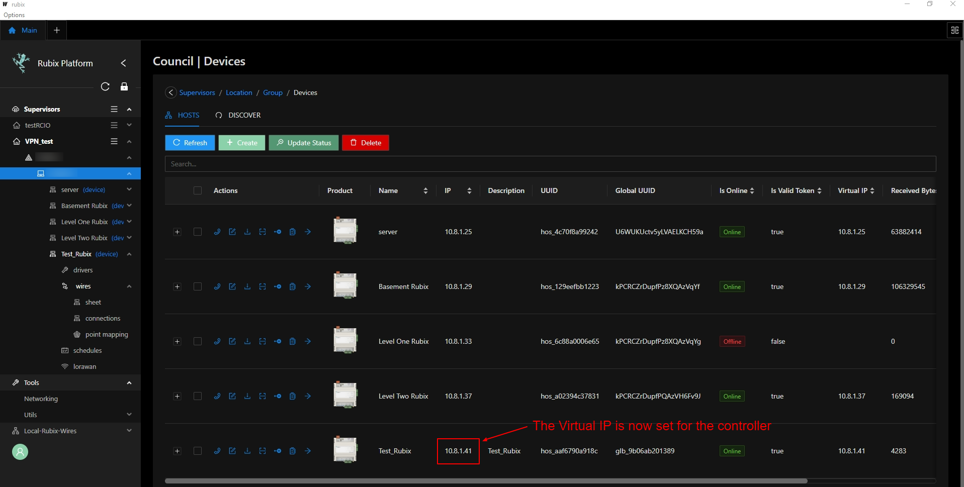
Task: Open the Supervisors hamburger menu icon
Action: click(x=114, y=109)
